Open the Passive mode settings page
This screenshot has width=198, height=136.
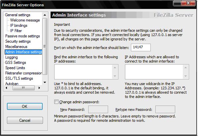22,36
